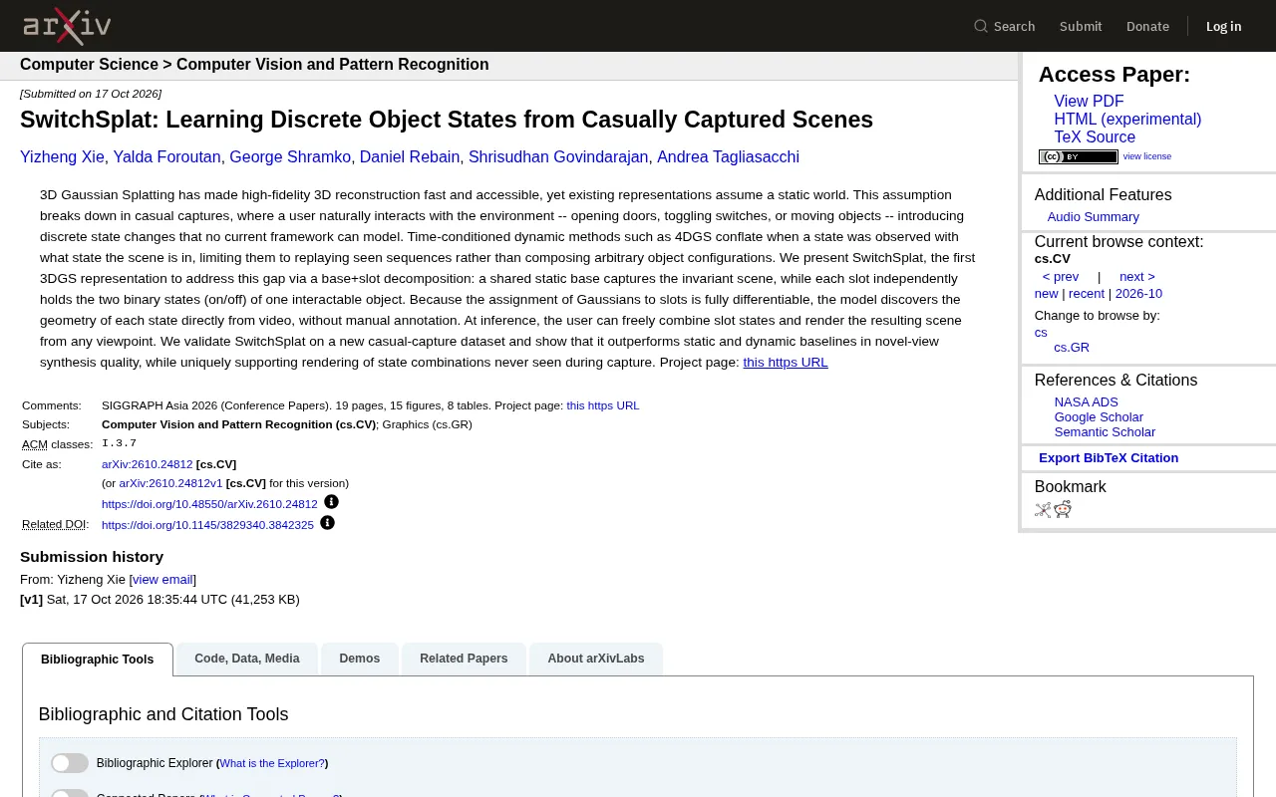Viewport: 1276px width, 797px height.
Task: Browse new cs.CV submissions
Action: tap(1046, 294)
